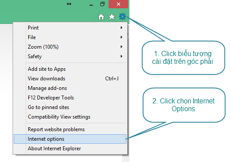Open About Internet Explorer

[70, 149]
